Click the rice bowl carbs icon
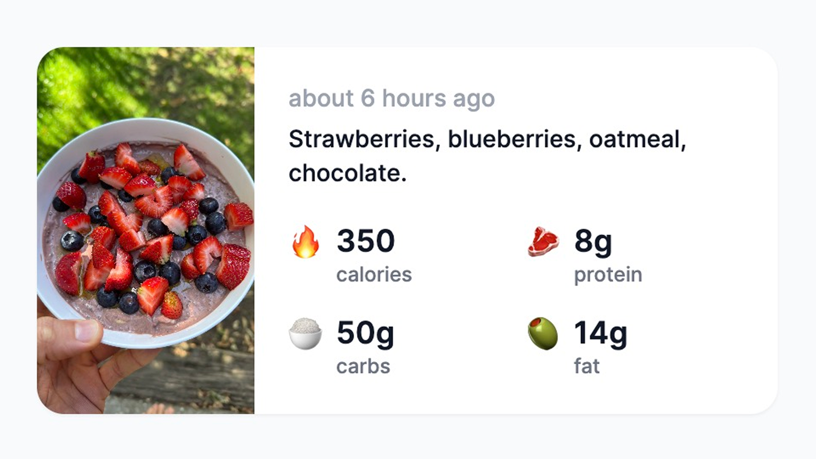The height and width of the screenshot is (459, 816). pos(305,334)
